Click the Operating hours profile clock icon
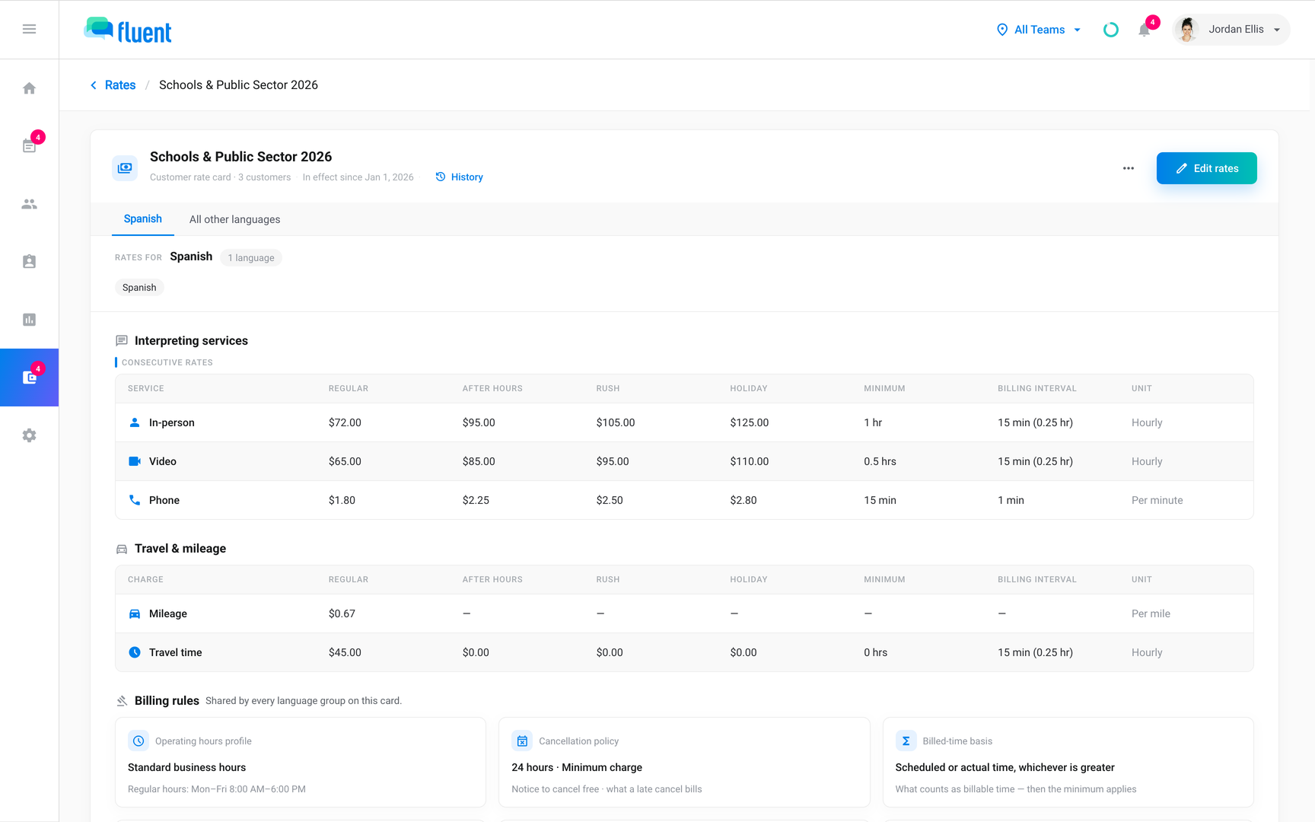 pyautogui.click(x=139, y=741)
